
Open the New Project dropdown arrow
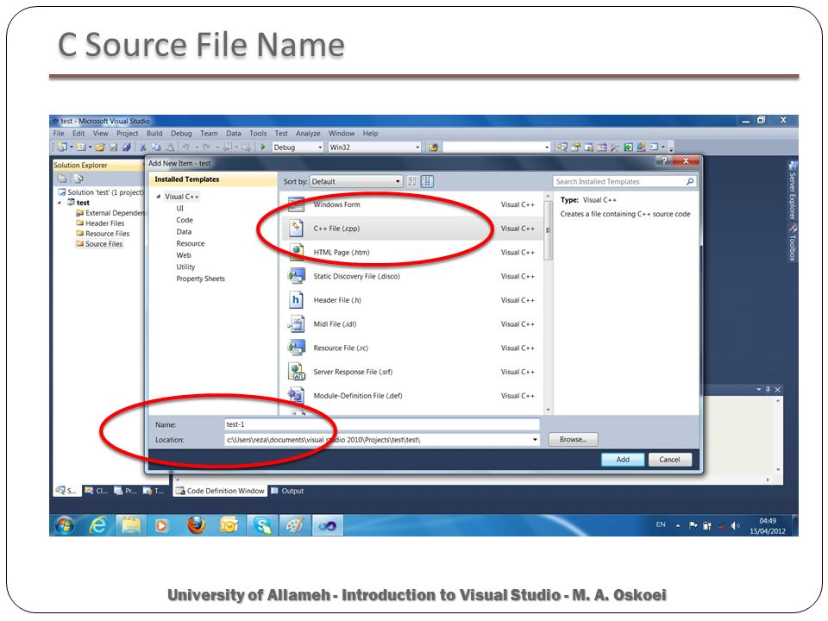(72, 147)
